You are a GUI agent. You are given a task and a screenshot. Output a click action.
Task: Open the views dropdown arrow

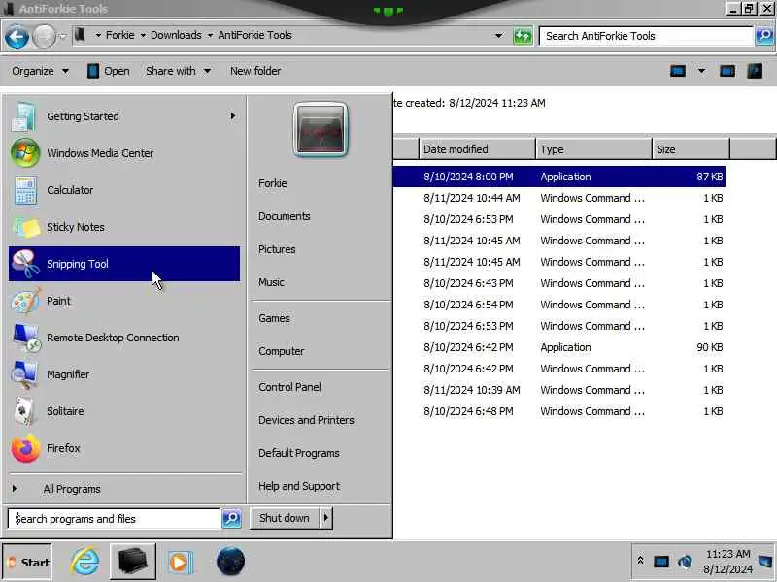(701, 71)
